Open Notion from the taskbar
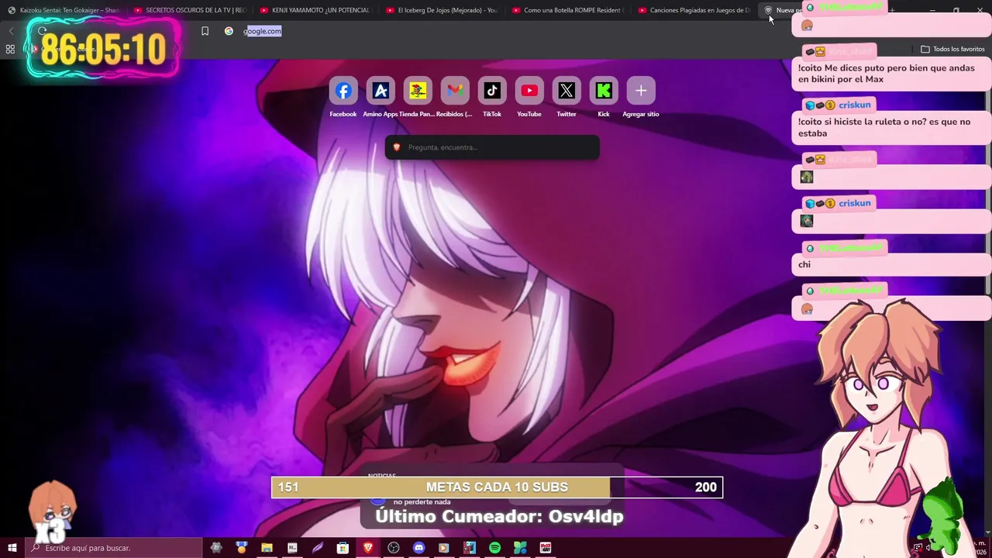Image resolution: width=992 pixels, height=558 pixels. click(292, 548)
